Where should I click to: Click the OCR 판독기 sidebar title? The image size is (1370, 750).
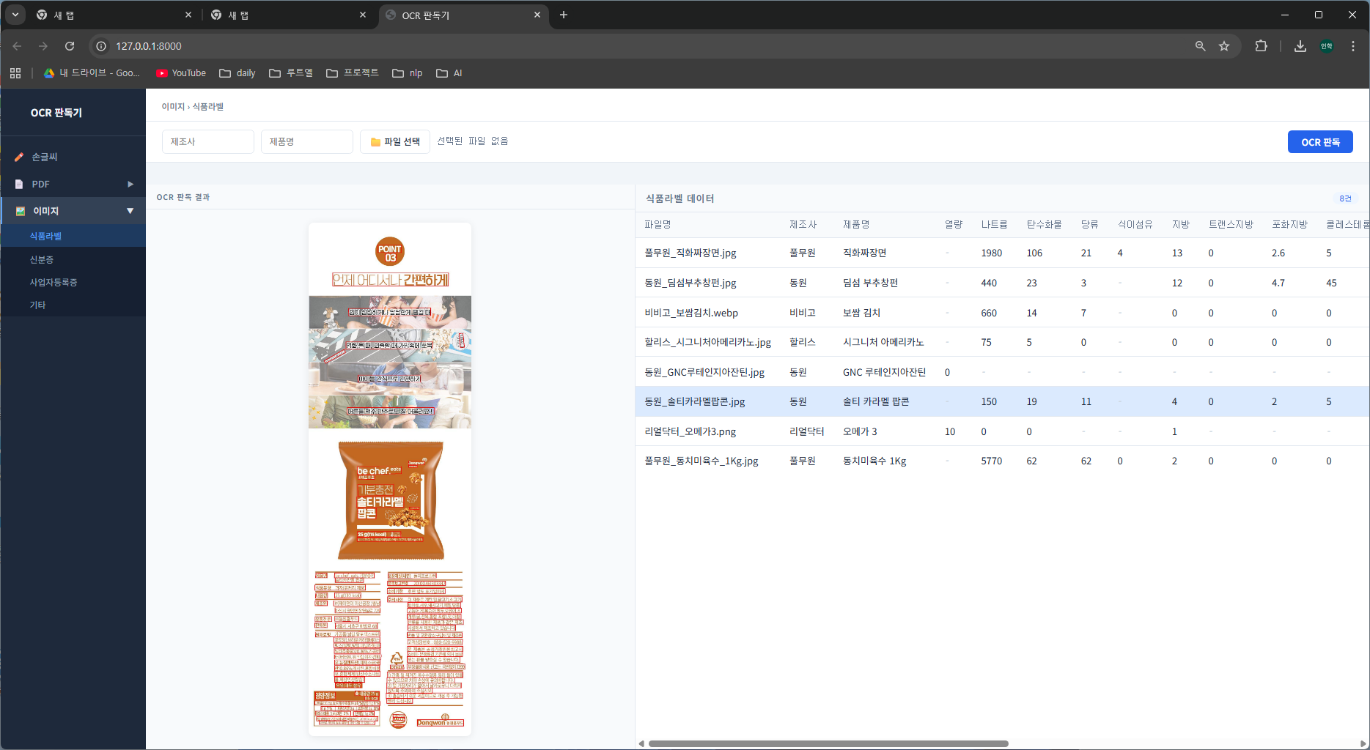point(56,113)
